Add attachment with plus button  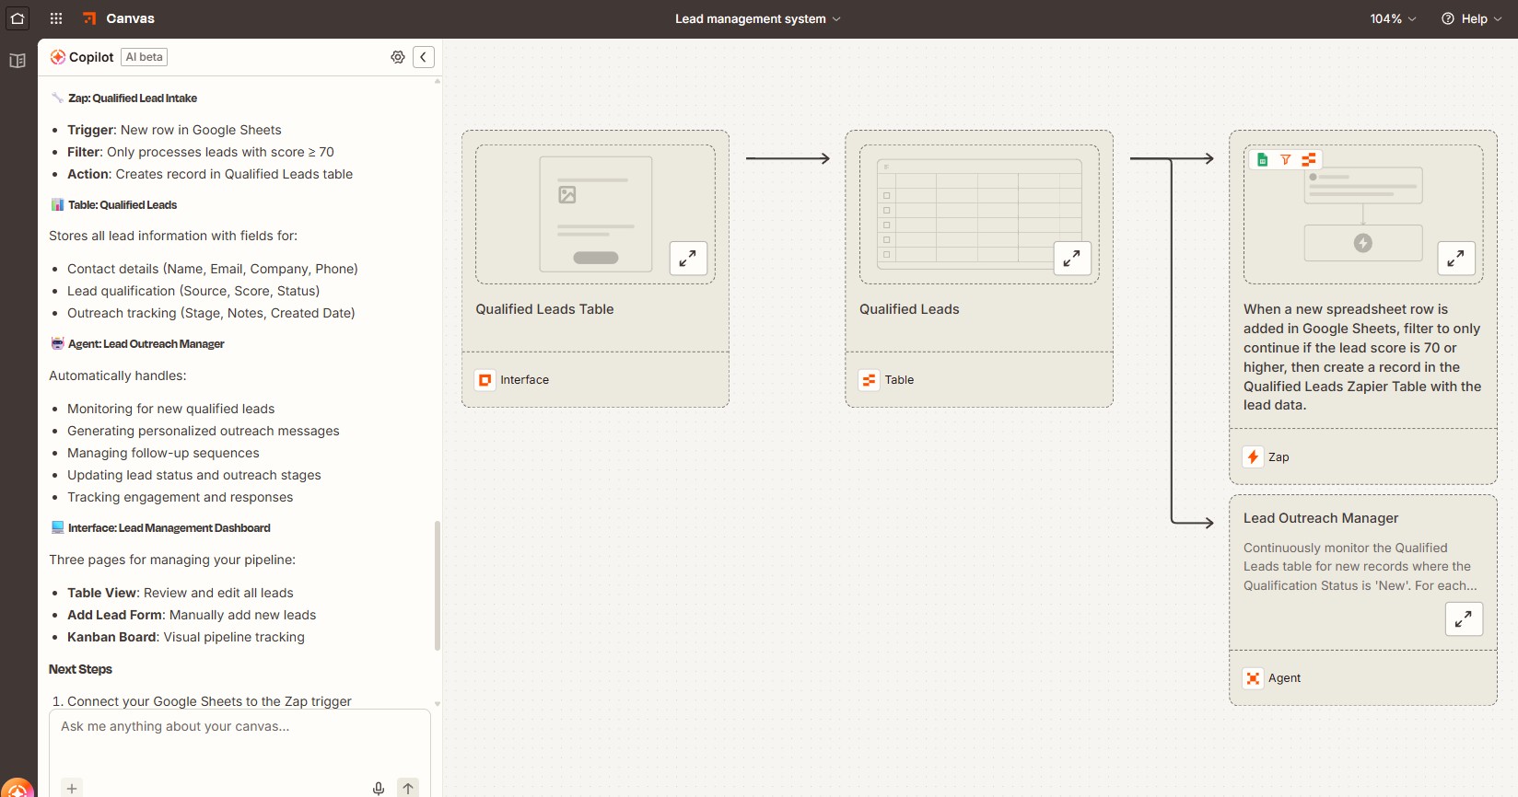click(72, 788)
